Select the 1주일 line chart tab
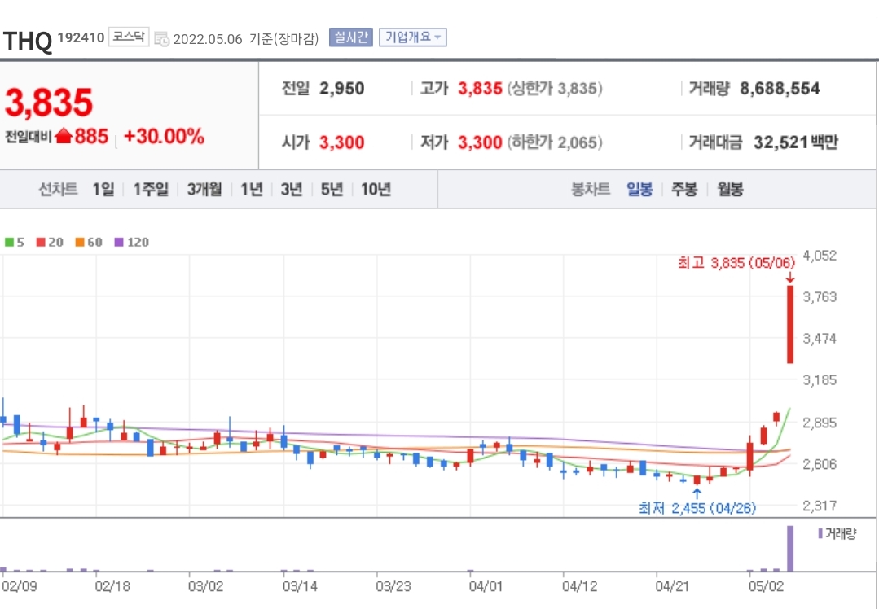Image resolution: width=879 pixels, height=609 pixels. click(x=151, y=190)
